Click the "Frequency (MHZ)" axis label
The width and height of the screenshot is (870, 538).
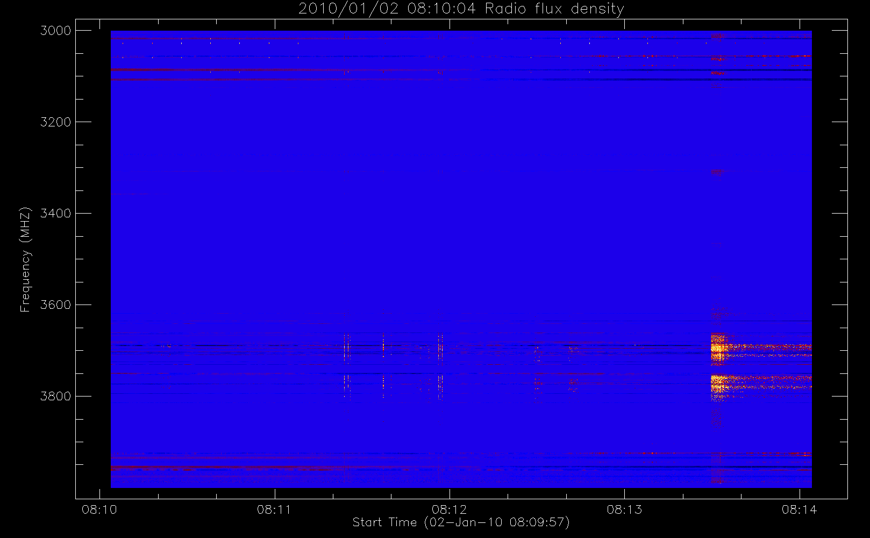pos(25,259)
